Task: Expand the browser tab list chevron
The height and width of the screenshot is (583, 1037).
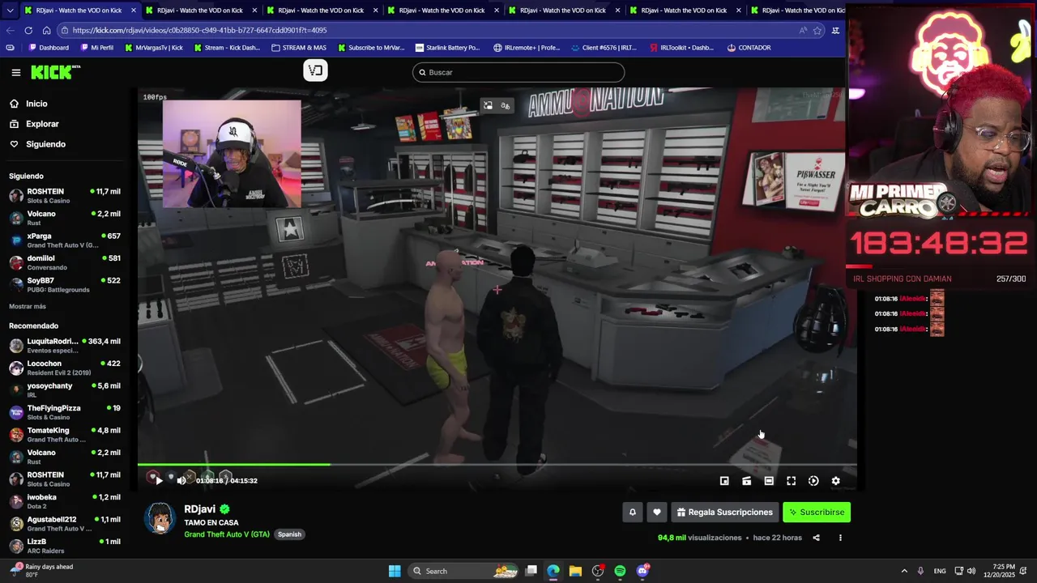Action: (x=10, y=11)
